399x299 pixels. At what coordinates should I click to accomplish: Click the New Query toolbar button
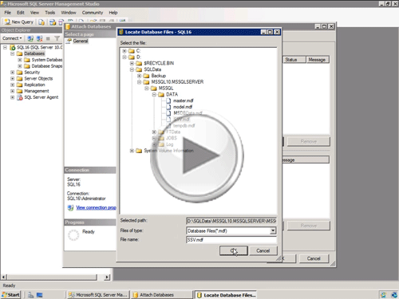19,22
